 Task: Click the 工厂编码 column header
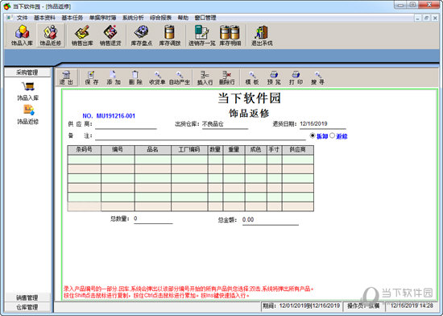pos(189,150)
